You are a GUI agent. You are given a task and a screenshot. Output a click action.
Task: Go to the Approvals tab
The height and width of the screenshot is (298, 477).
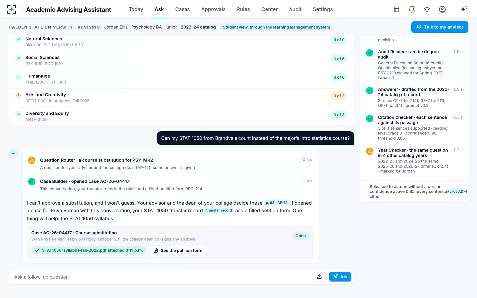click(x=213, y=9)
